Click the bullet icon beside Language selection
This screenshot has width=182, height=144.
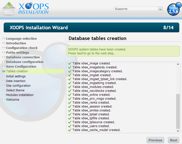coord(4,39)
